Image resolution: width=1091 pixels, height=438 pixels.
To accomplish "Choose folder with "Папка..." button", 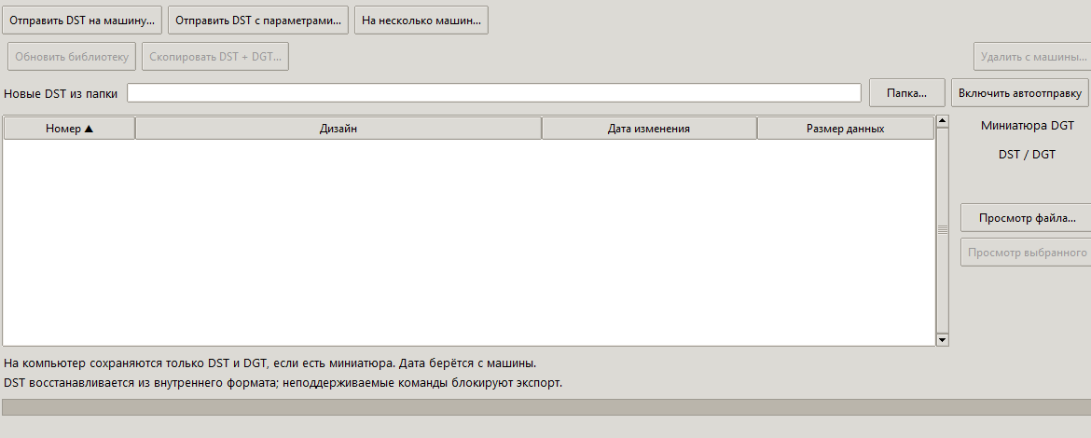I will click(906, 93).
